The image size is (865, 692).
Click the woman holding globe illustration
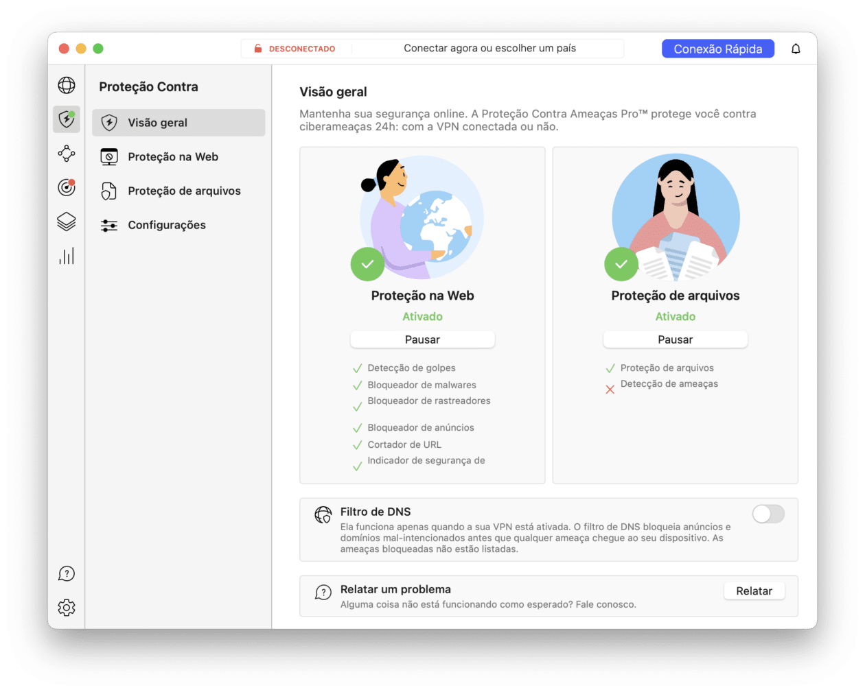(422, 217)
